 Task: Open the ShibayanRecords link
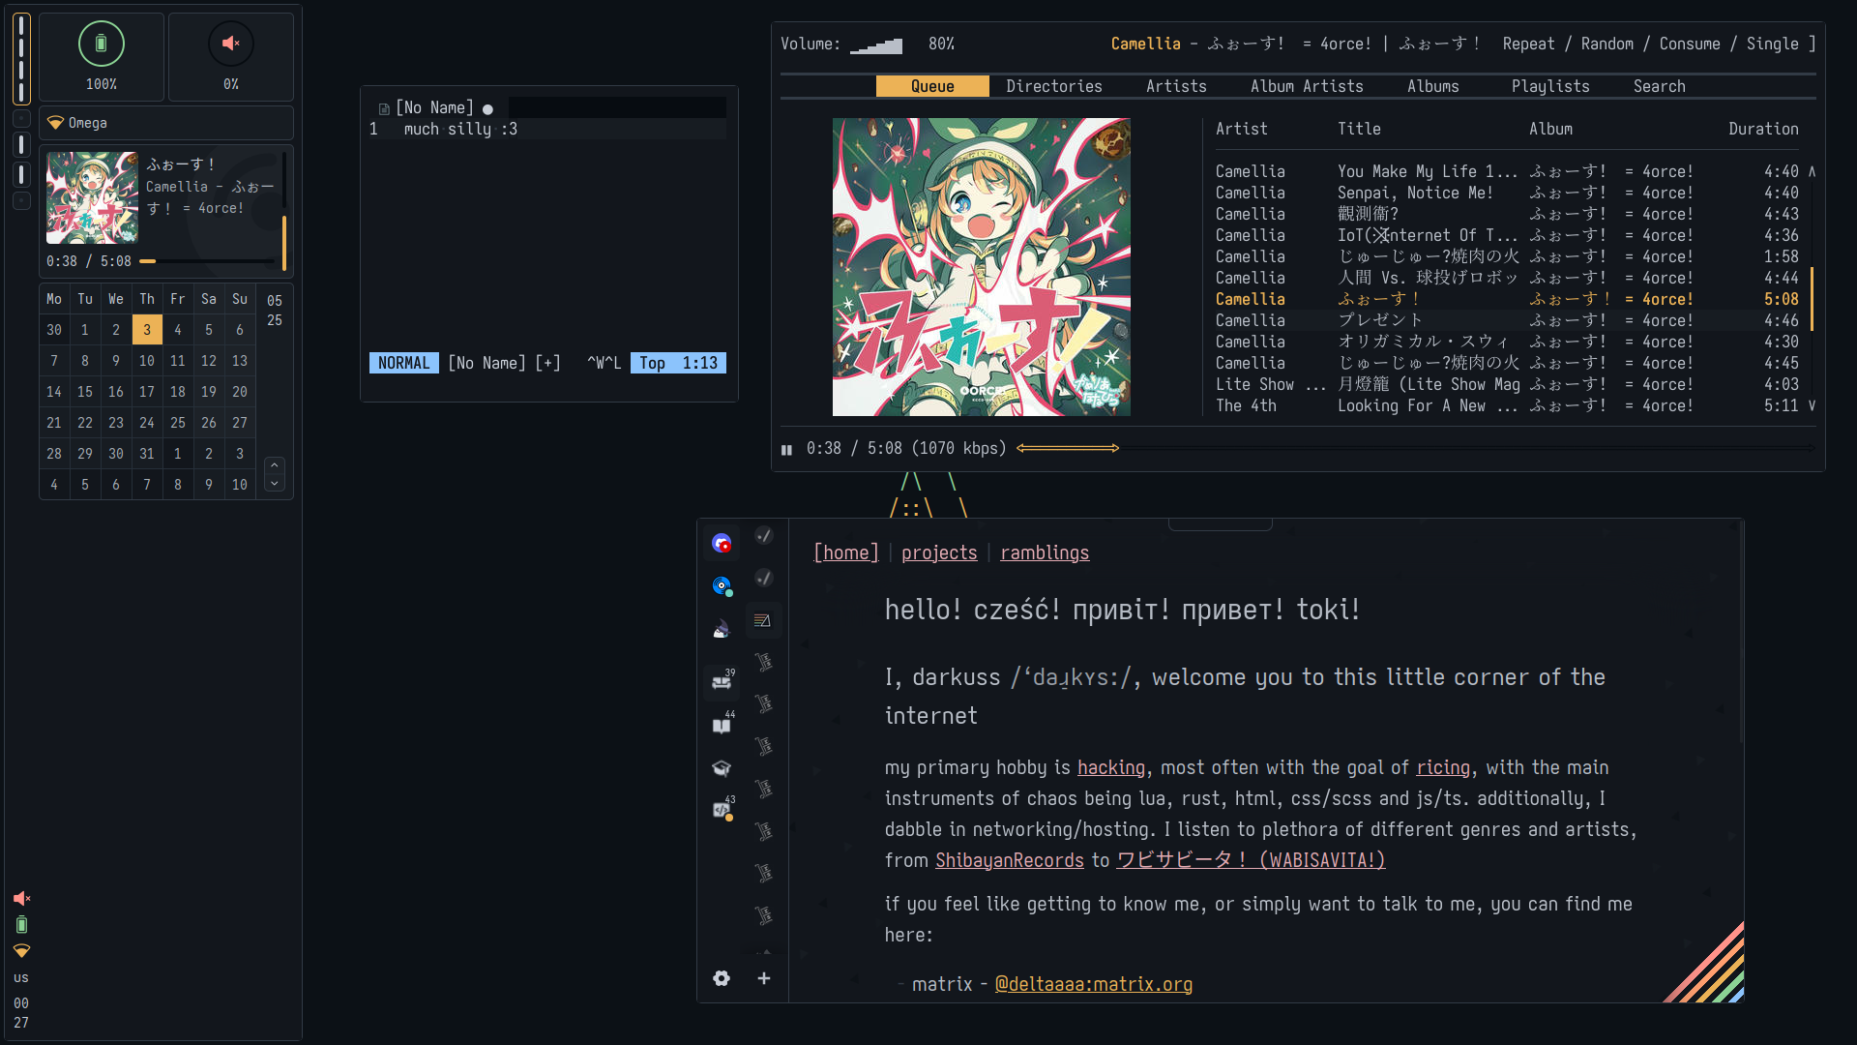[x=1009, y=860]
